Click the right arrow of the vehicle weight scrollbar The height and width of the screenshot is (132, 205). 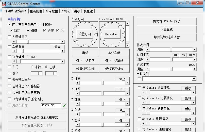(63, 51)
